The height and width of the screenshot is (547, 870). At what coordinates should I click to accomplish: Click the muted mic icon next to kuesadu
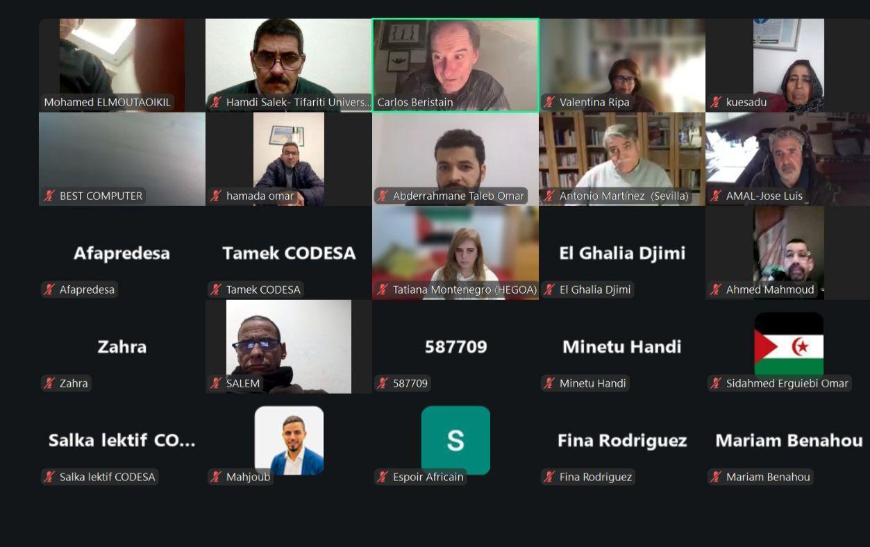point(716,102)
